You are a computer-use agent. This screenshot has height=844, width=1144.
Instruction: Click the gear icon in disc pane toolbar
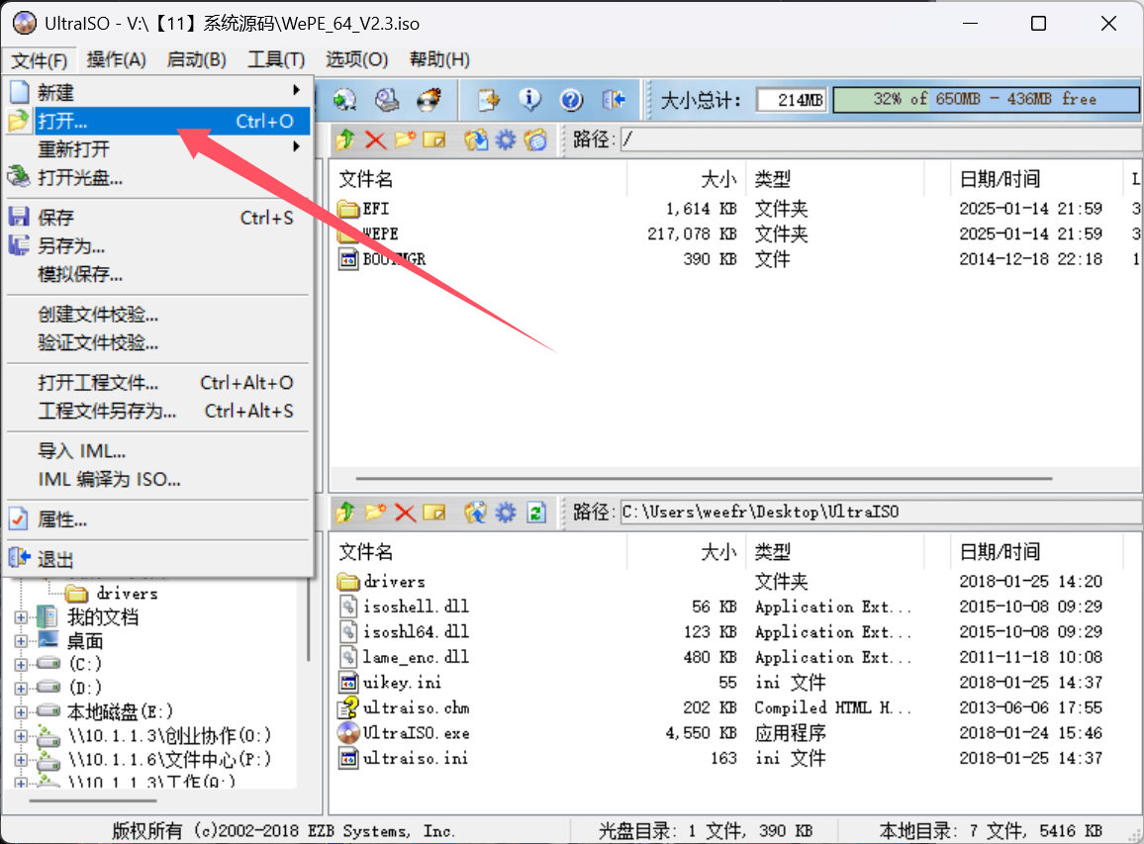click(x=506, y=140)
